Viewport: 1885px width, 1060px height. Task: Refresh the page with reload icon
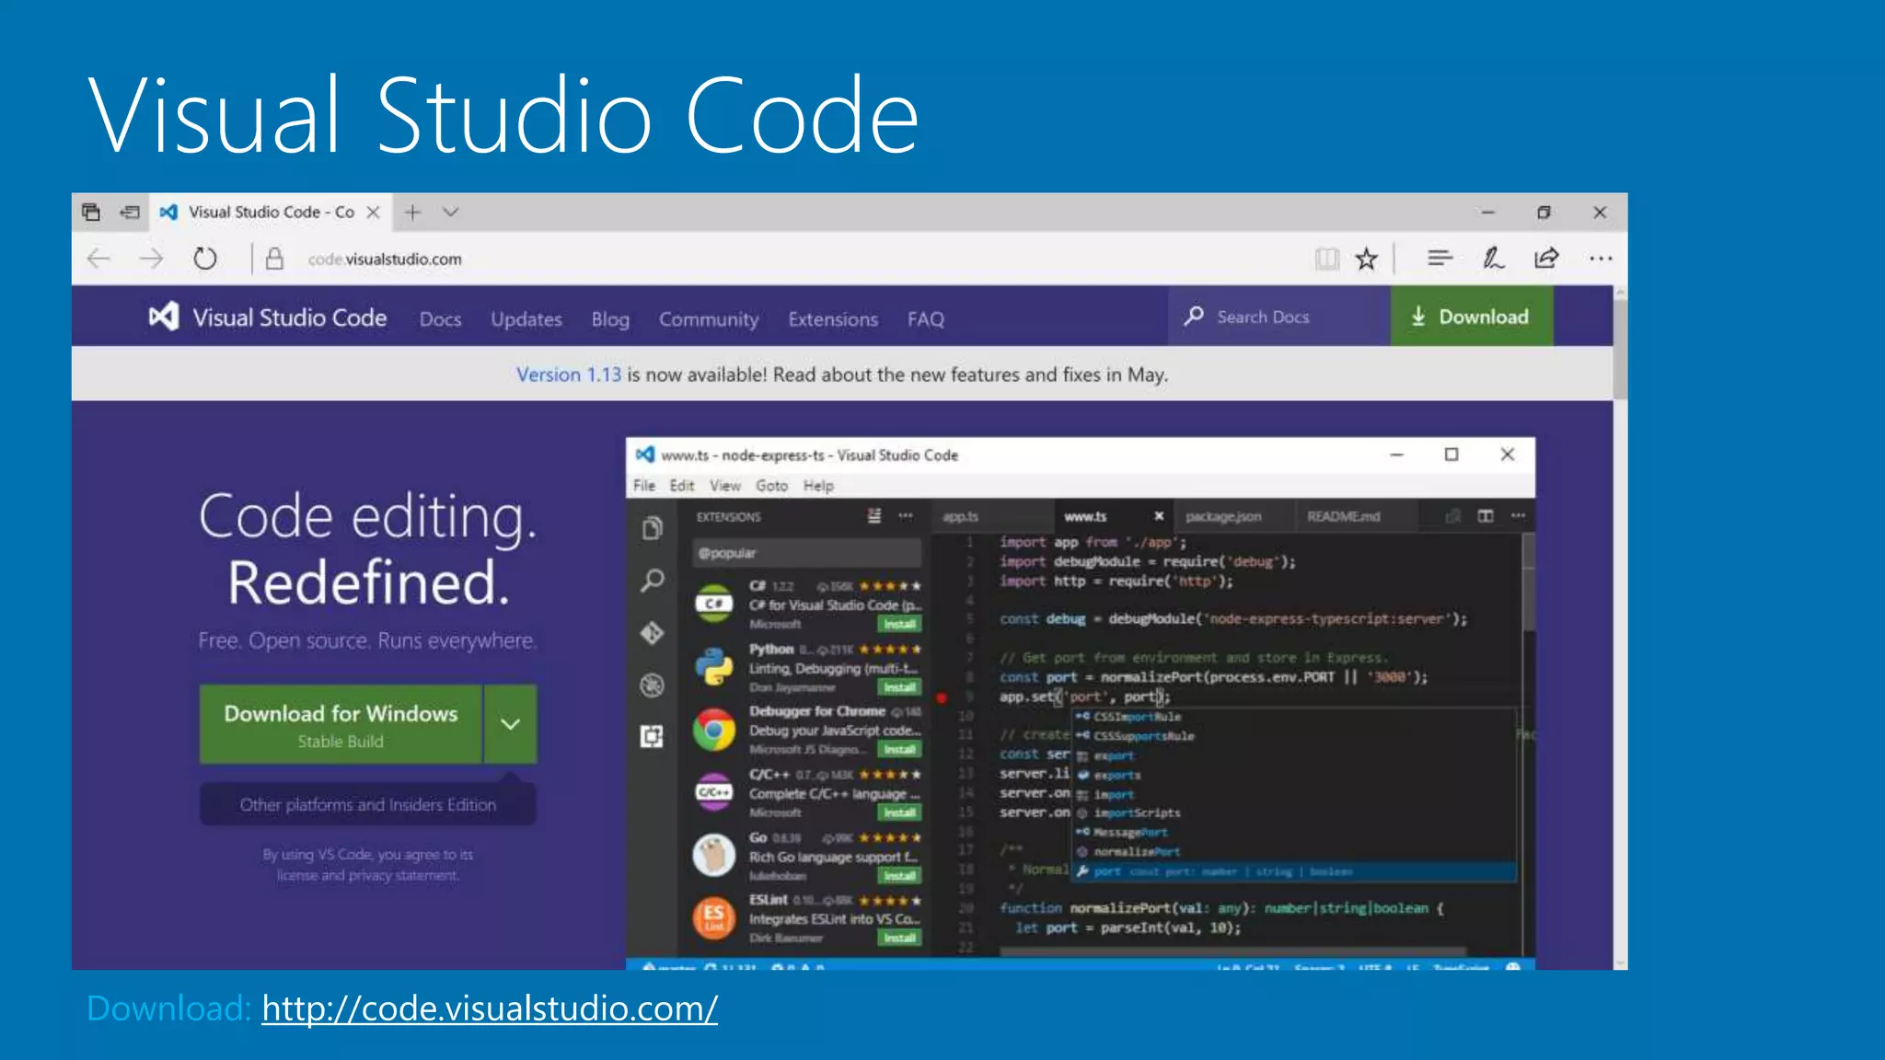pyautogui.click(x=205, y=259)
